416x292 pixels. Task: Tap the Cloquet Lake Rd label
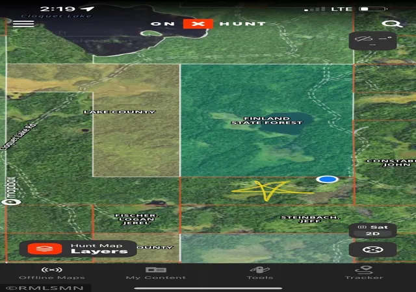pyautogui.click(x=18, y=138)
